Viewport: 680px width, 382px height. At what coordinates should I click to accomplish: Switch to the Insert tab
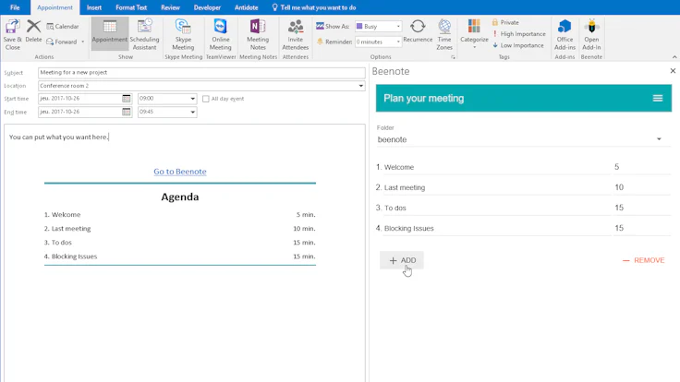click(94, 7)
